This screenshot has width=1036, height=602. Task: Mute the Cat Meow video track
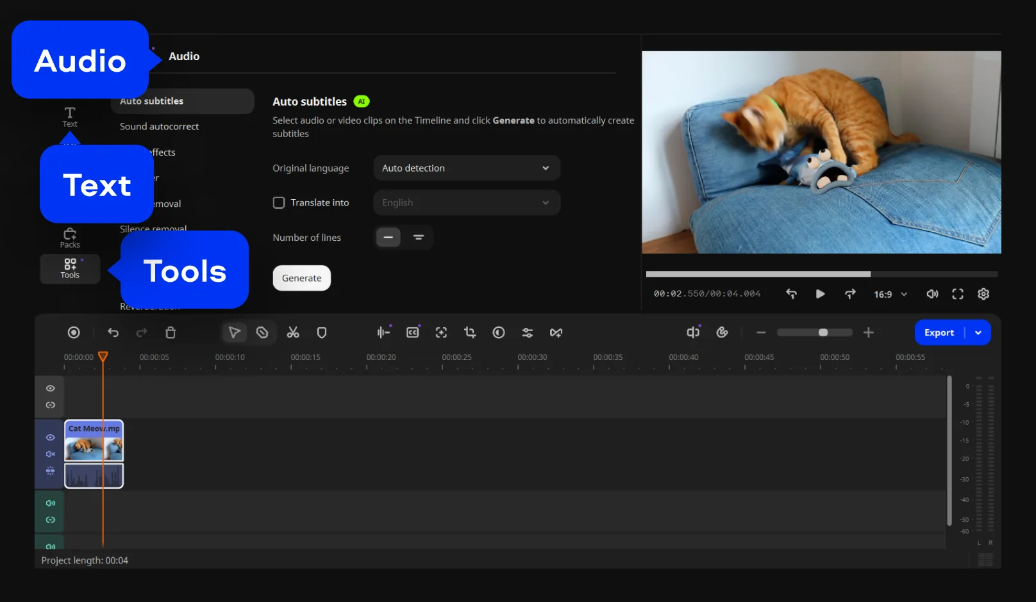click(51, 454)
